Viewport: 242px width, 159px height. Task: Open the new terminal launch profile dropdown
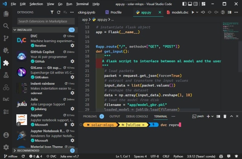[213, 116]
